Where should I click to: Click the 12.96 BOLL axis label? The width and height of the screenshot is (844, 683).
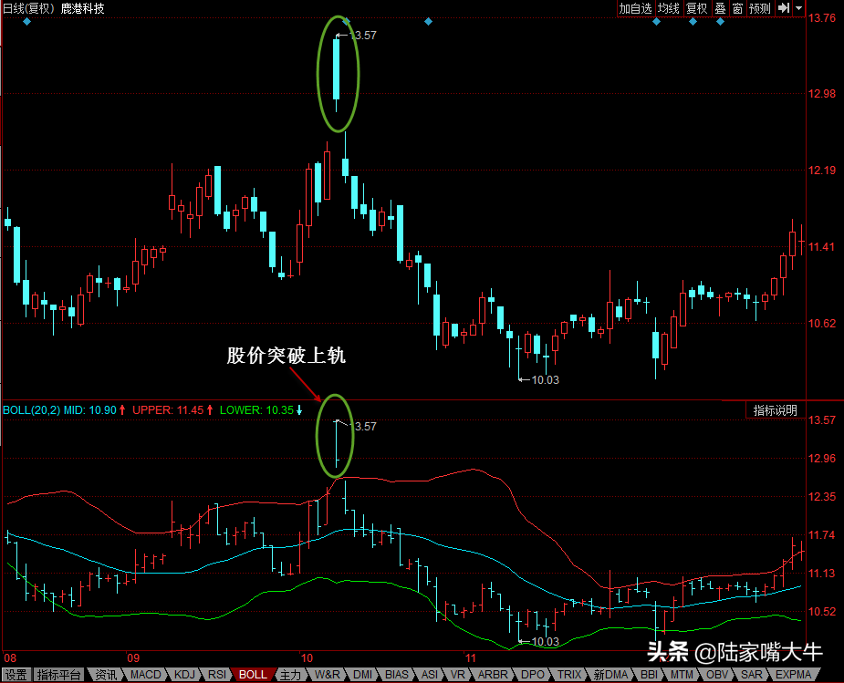click(x=822, y=458)
